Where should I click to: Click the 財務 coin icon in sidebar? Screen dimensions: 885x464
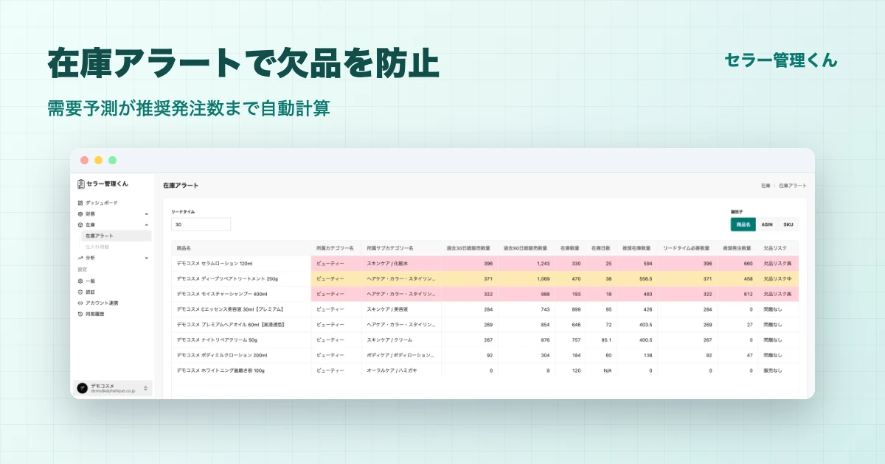(80, 214)
